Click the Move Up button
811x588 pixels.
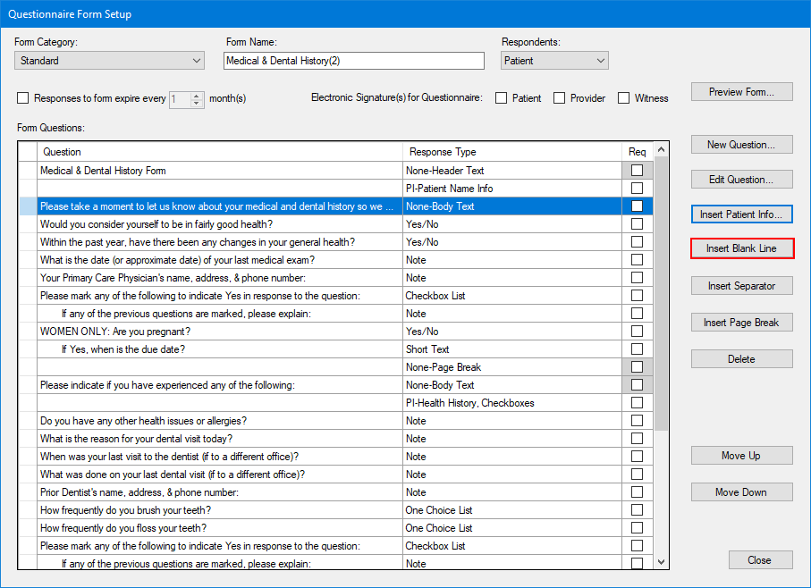click(741, 456)
